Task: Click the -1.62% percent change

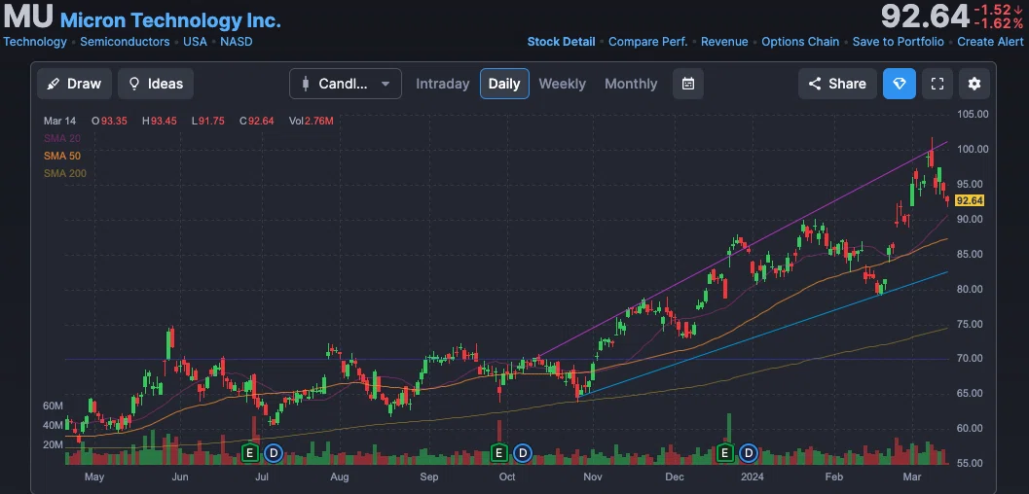Action: 998,24
